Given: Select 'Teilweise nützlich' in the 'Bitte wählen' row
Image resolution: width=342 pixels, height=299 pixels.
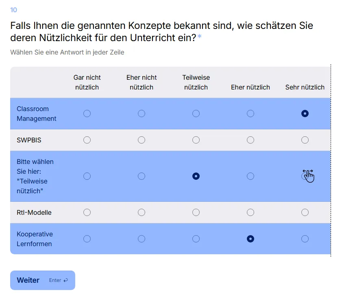Looking at the screenshot, I should (x=196, y=176).
